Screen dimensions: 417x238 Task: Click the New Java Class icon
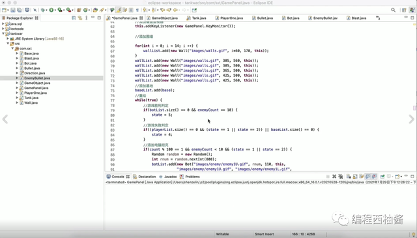pyautogui.click(x=85, y=10)
